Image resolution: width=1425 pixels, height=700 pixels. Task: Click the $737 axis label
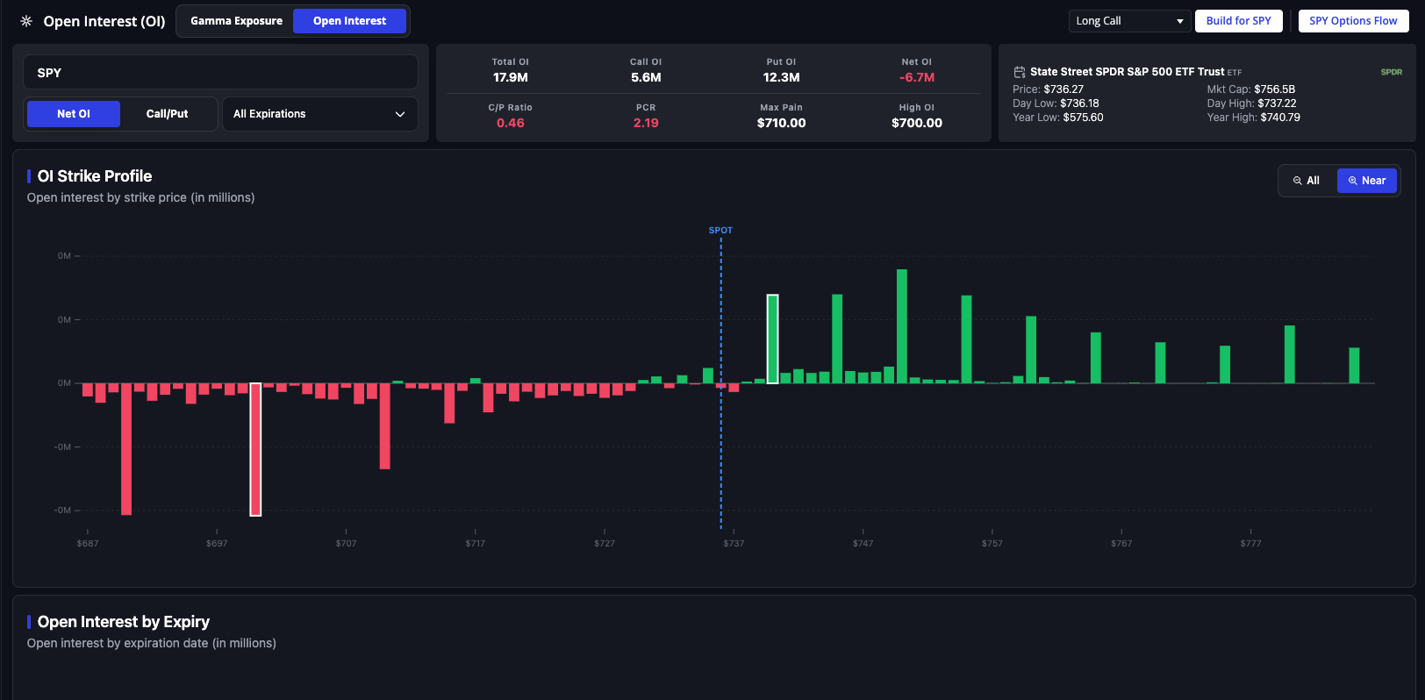pos(734,544)
